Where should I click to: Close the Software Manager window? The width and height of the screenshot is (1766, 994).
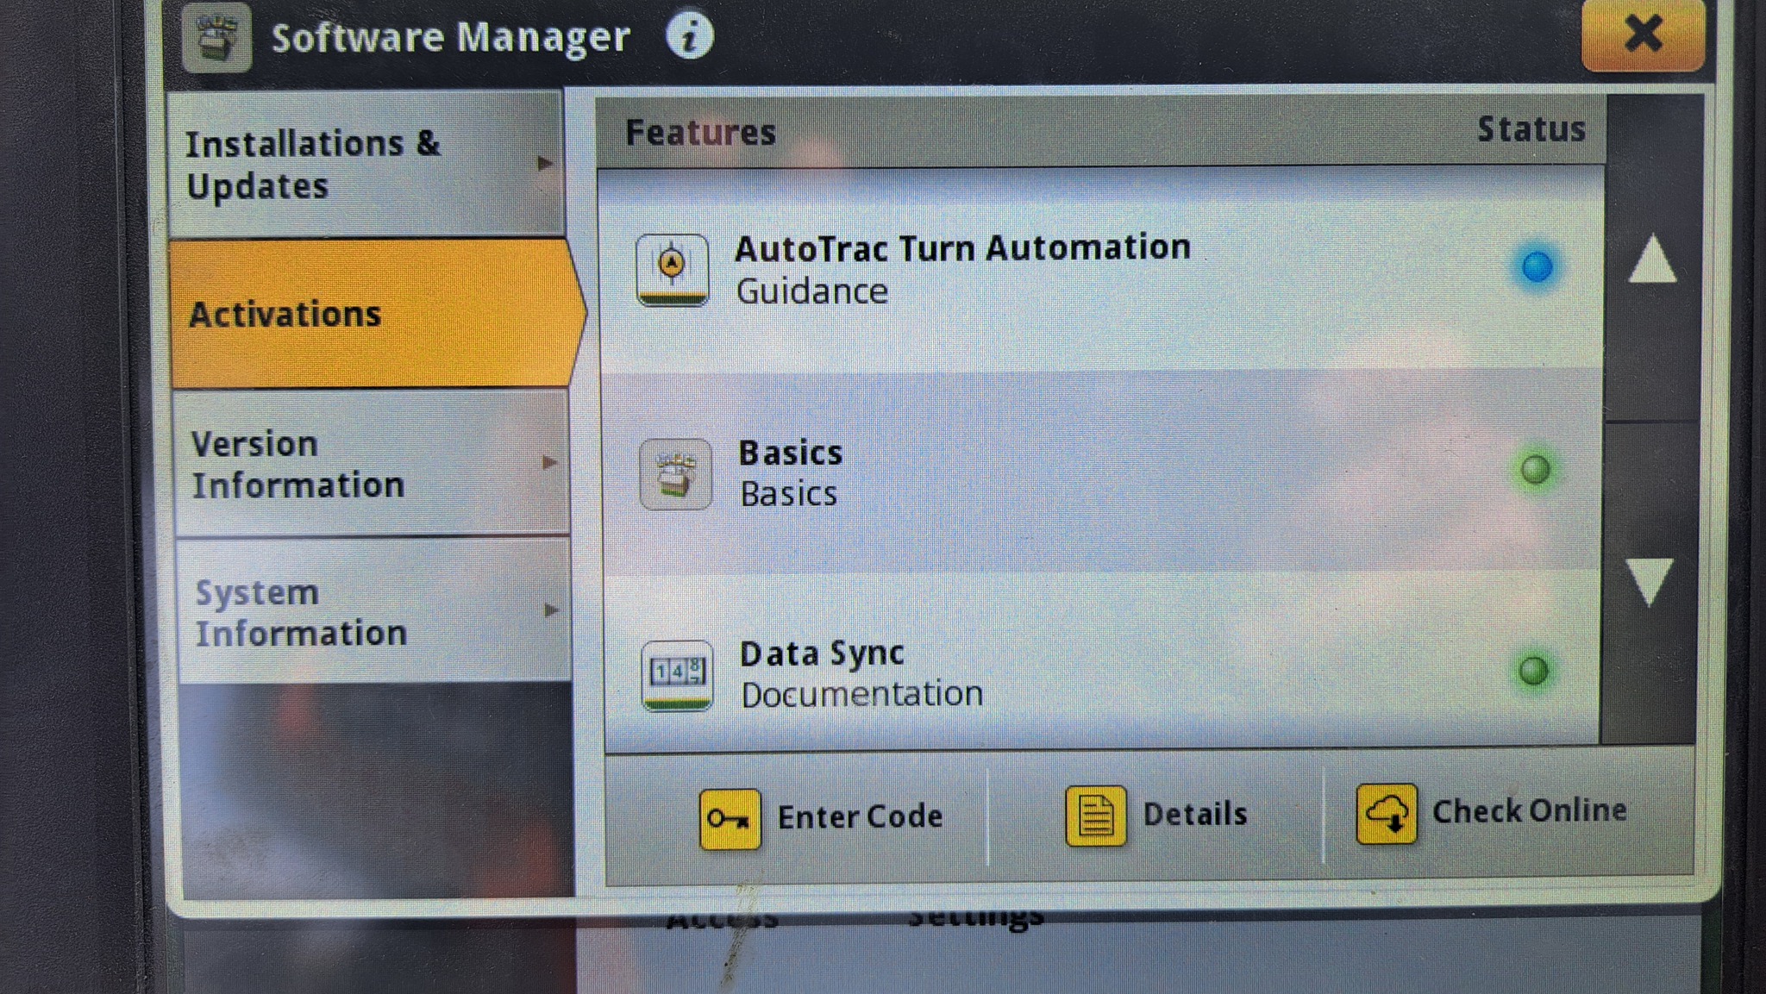[1643, 34]
